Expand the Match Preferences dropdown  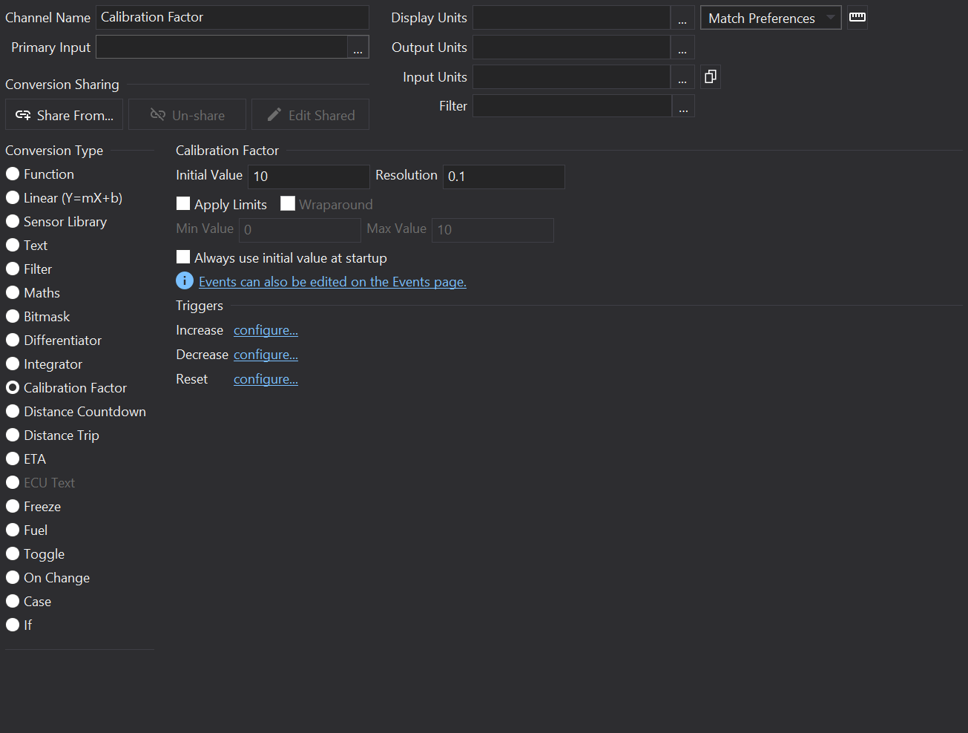coord(770,18)
